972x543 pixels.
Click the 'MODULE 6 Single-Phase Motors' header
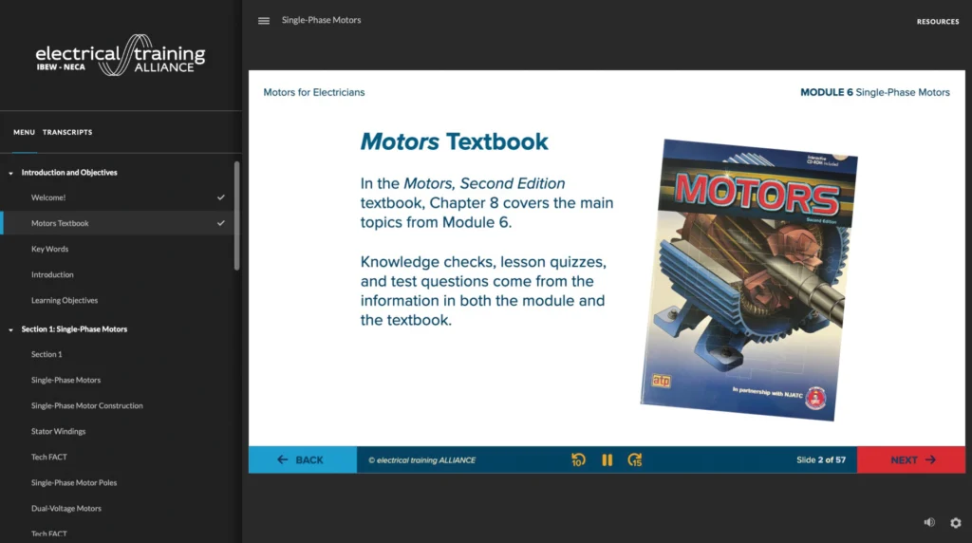[874, 92]
